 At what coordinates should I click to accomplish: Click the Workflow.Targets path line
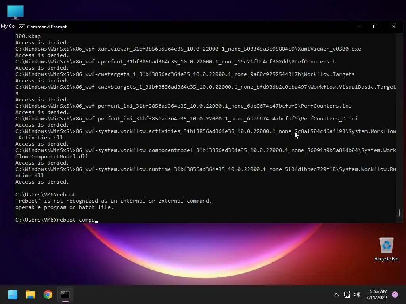coord(185,74)
